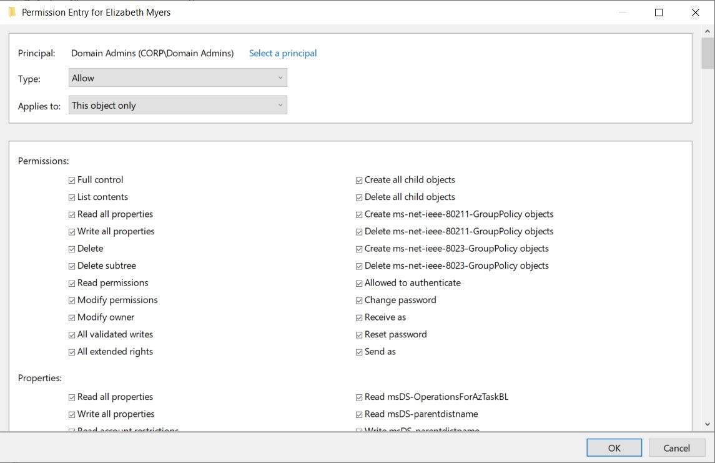Toggle the Reset password permission

[x=359, y=335]
